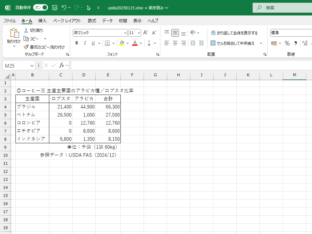Screen dimensions: 312x234
Task: Switch to the 校閲 tab
Action: click(x=123, y=21)
